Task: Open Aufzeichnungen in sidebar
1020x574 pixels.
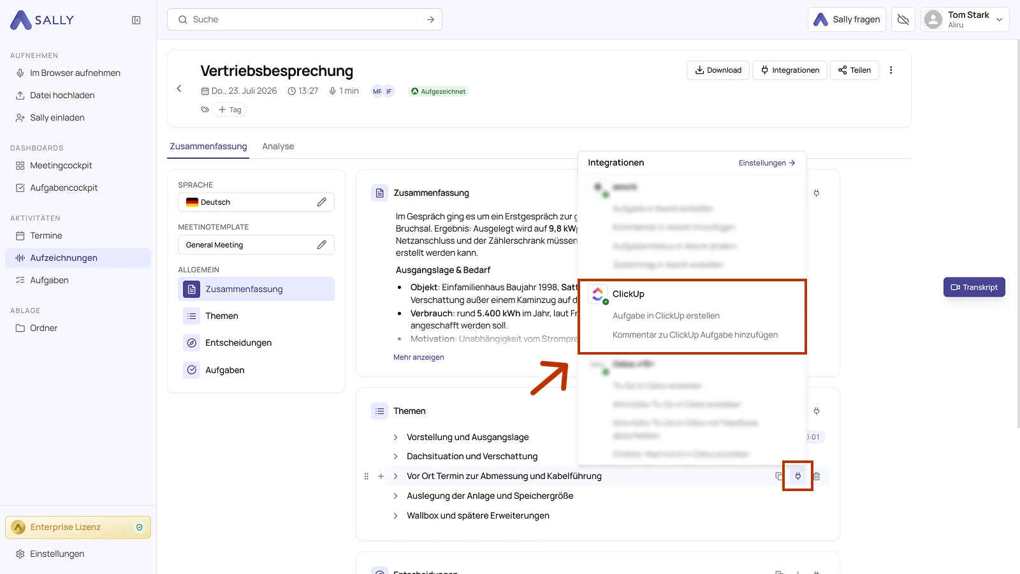Action: pos(78,258)
